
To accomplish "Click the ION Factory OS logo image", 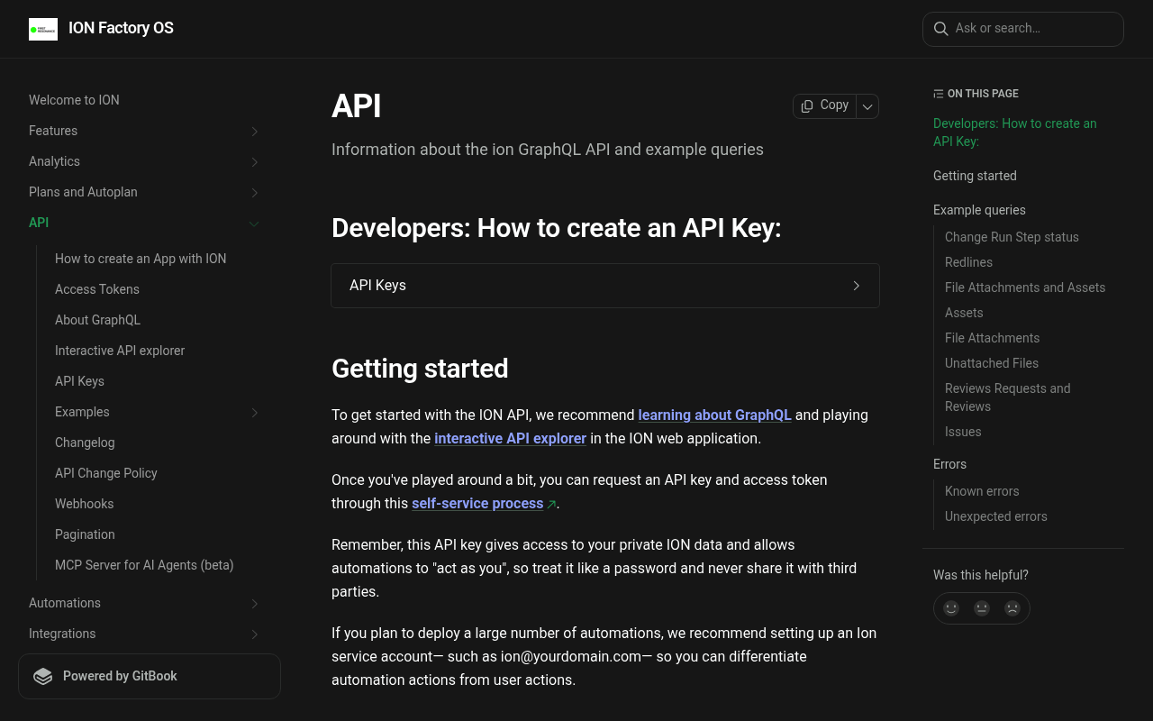I will coord(43,29).
